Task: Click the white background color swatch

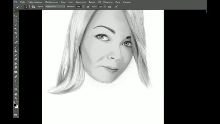Action: 17,107
